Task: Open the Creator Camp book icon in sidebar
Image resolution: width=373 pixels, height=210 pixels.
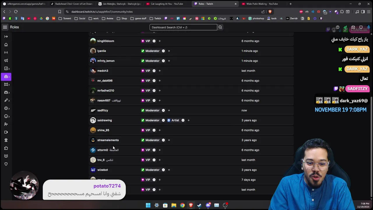Action: [x=6, y=156]
